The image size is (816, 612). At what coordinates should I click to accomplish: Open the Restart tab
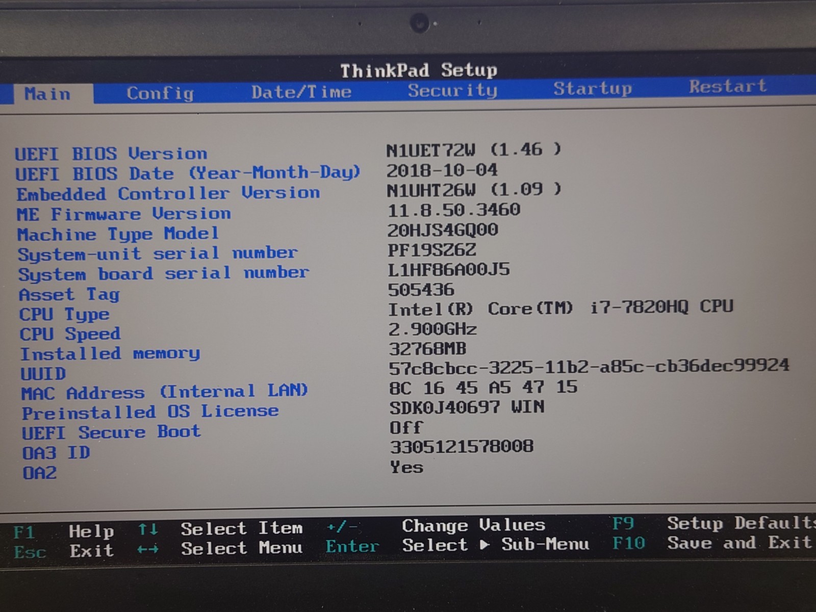point(728,86)
